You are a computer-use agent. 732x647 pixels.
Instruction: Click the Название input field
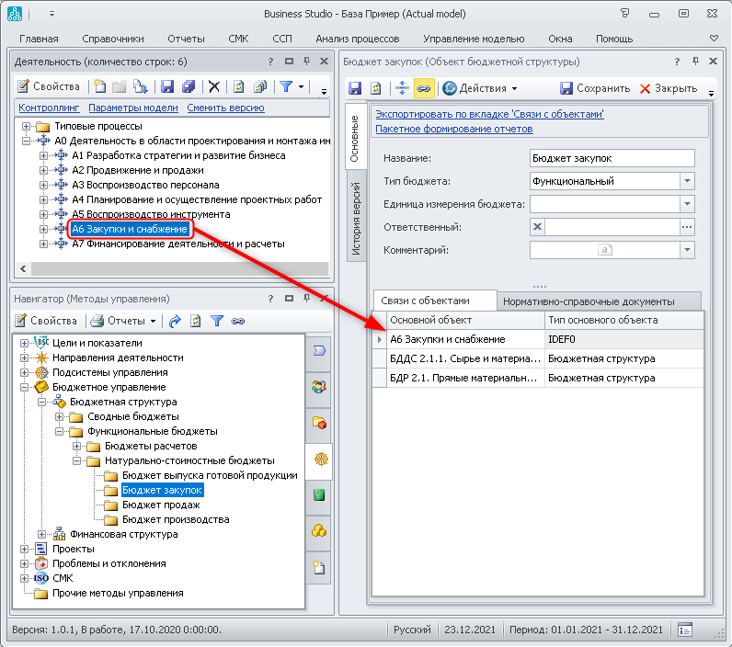[x=612, y=158]
